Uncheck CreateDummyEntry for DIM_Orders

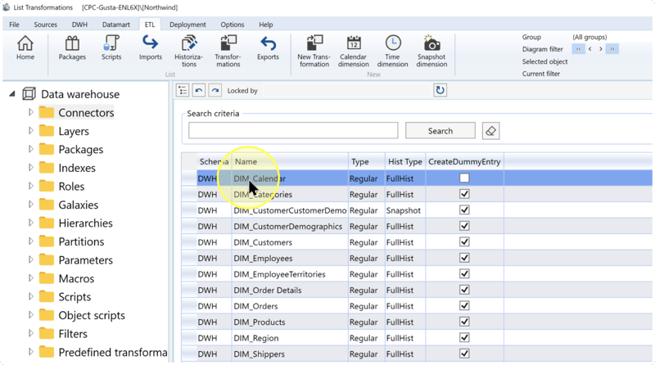(x=464, y=306)
